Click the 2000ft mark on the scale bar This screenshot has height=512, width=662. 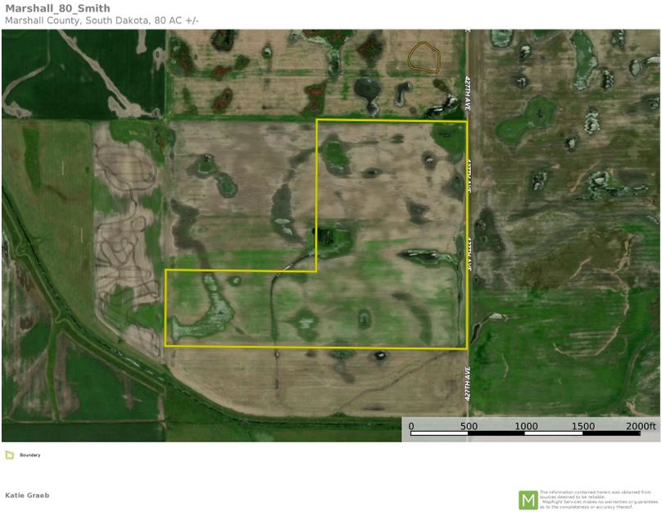[641, 426]
